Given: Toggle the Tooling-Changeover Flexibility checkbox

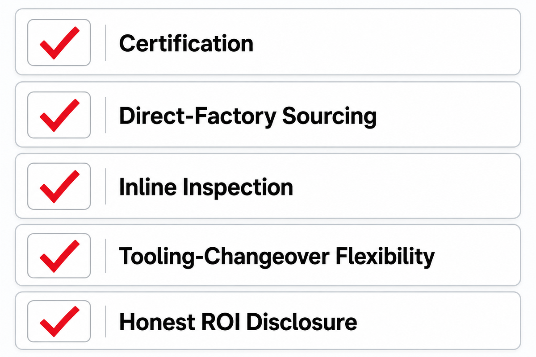Looking at the screenshot, I should (59, 255).
